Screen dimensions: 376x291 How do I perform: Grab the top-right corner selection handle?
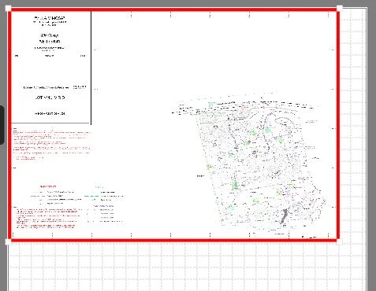click(340, 9)
